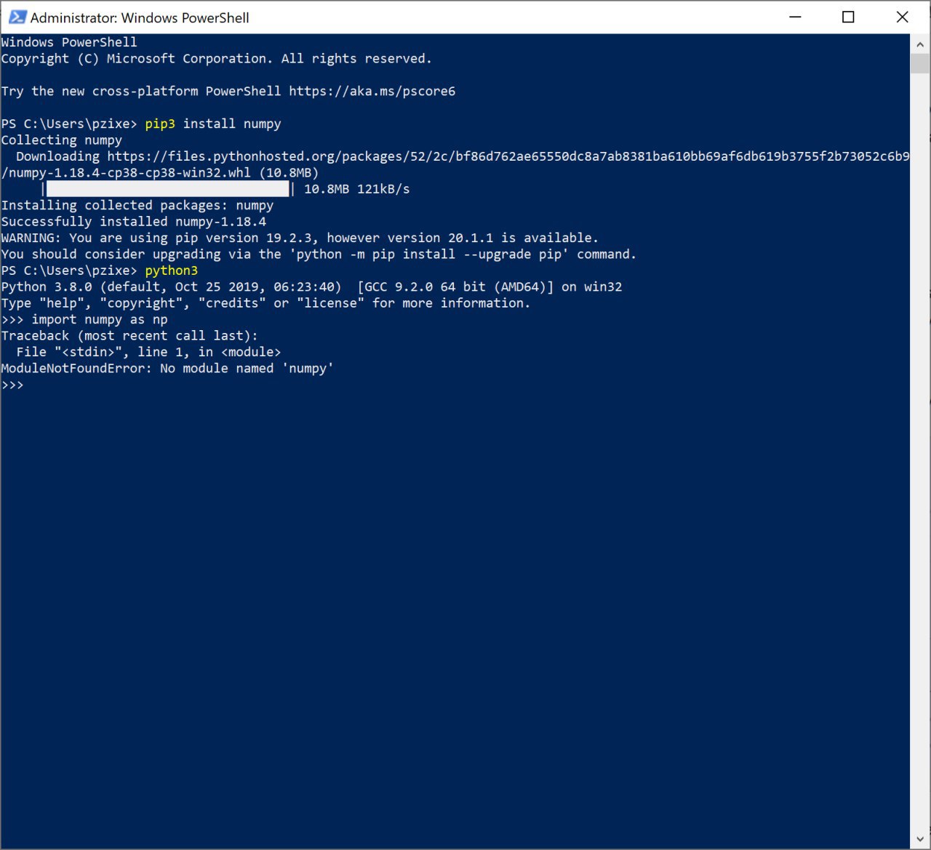Click the 'python3' command text
The image size is (931, 850).
172,270
